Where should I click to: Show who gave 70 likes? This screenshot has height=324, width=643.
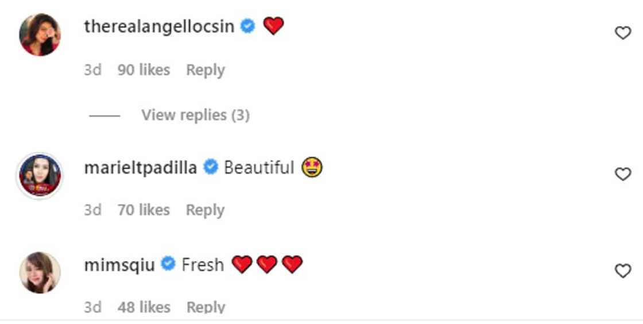coord(144,210)
